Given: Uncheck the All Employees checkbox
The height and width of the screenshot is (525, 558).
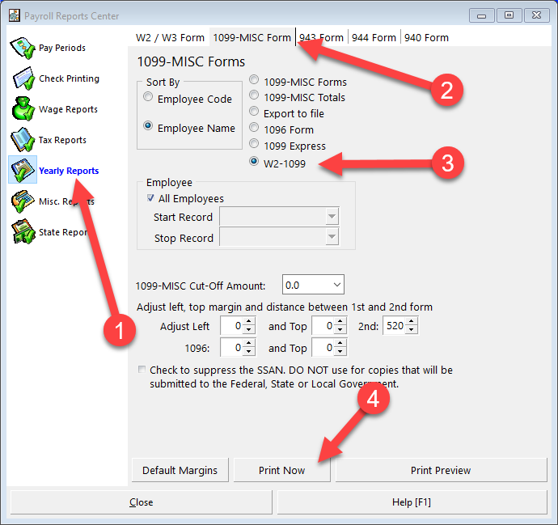Looking at the screenshot, I should tap(150, 198).
